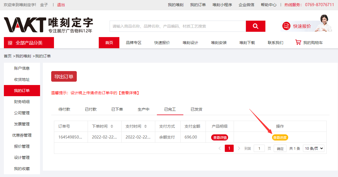The height and width of the screenshot is (177, 338).
Task: Sort by 下单时间 using its sort arrows
Action: 112,126
